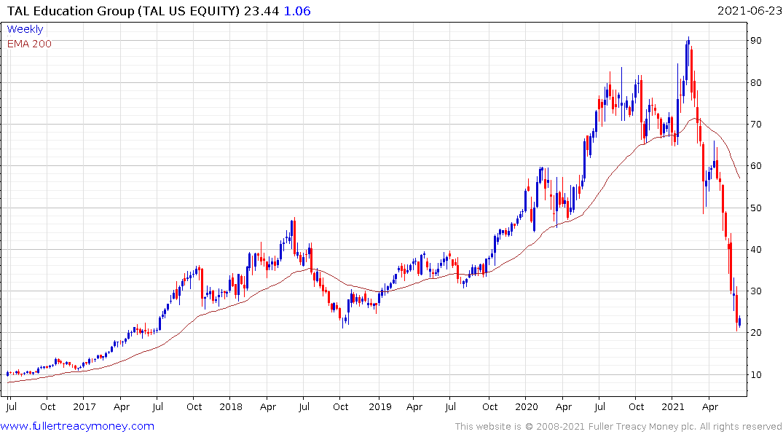
Task: Click the first Jul label on the time axis
Action: 11,406
